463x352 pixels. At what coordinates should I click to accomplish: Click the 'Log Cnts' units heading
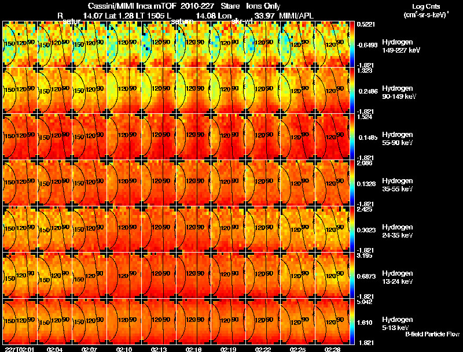coord(426,6)
